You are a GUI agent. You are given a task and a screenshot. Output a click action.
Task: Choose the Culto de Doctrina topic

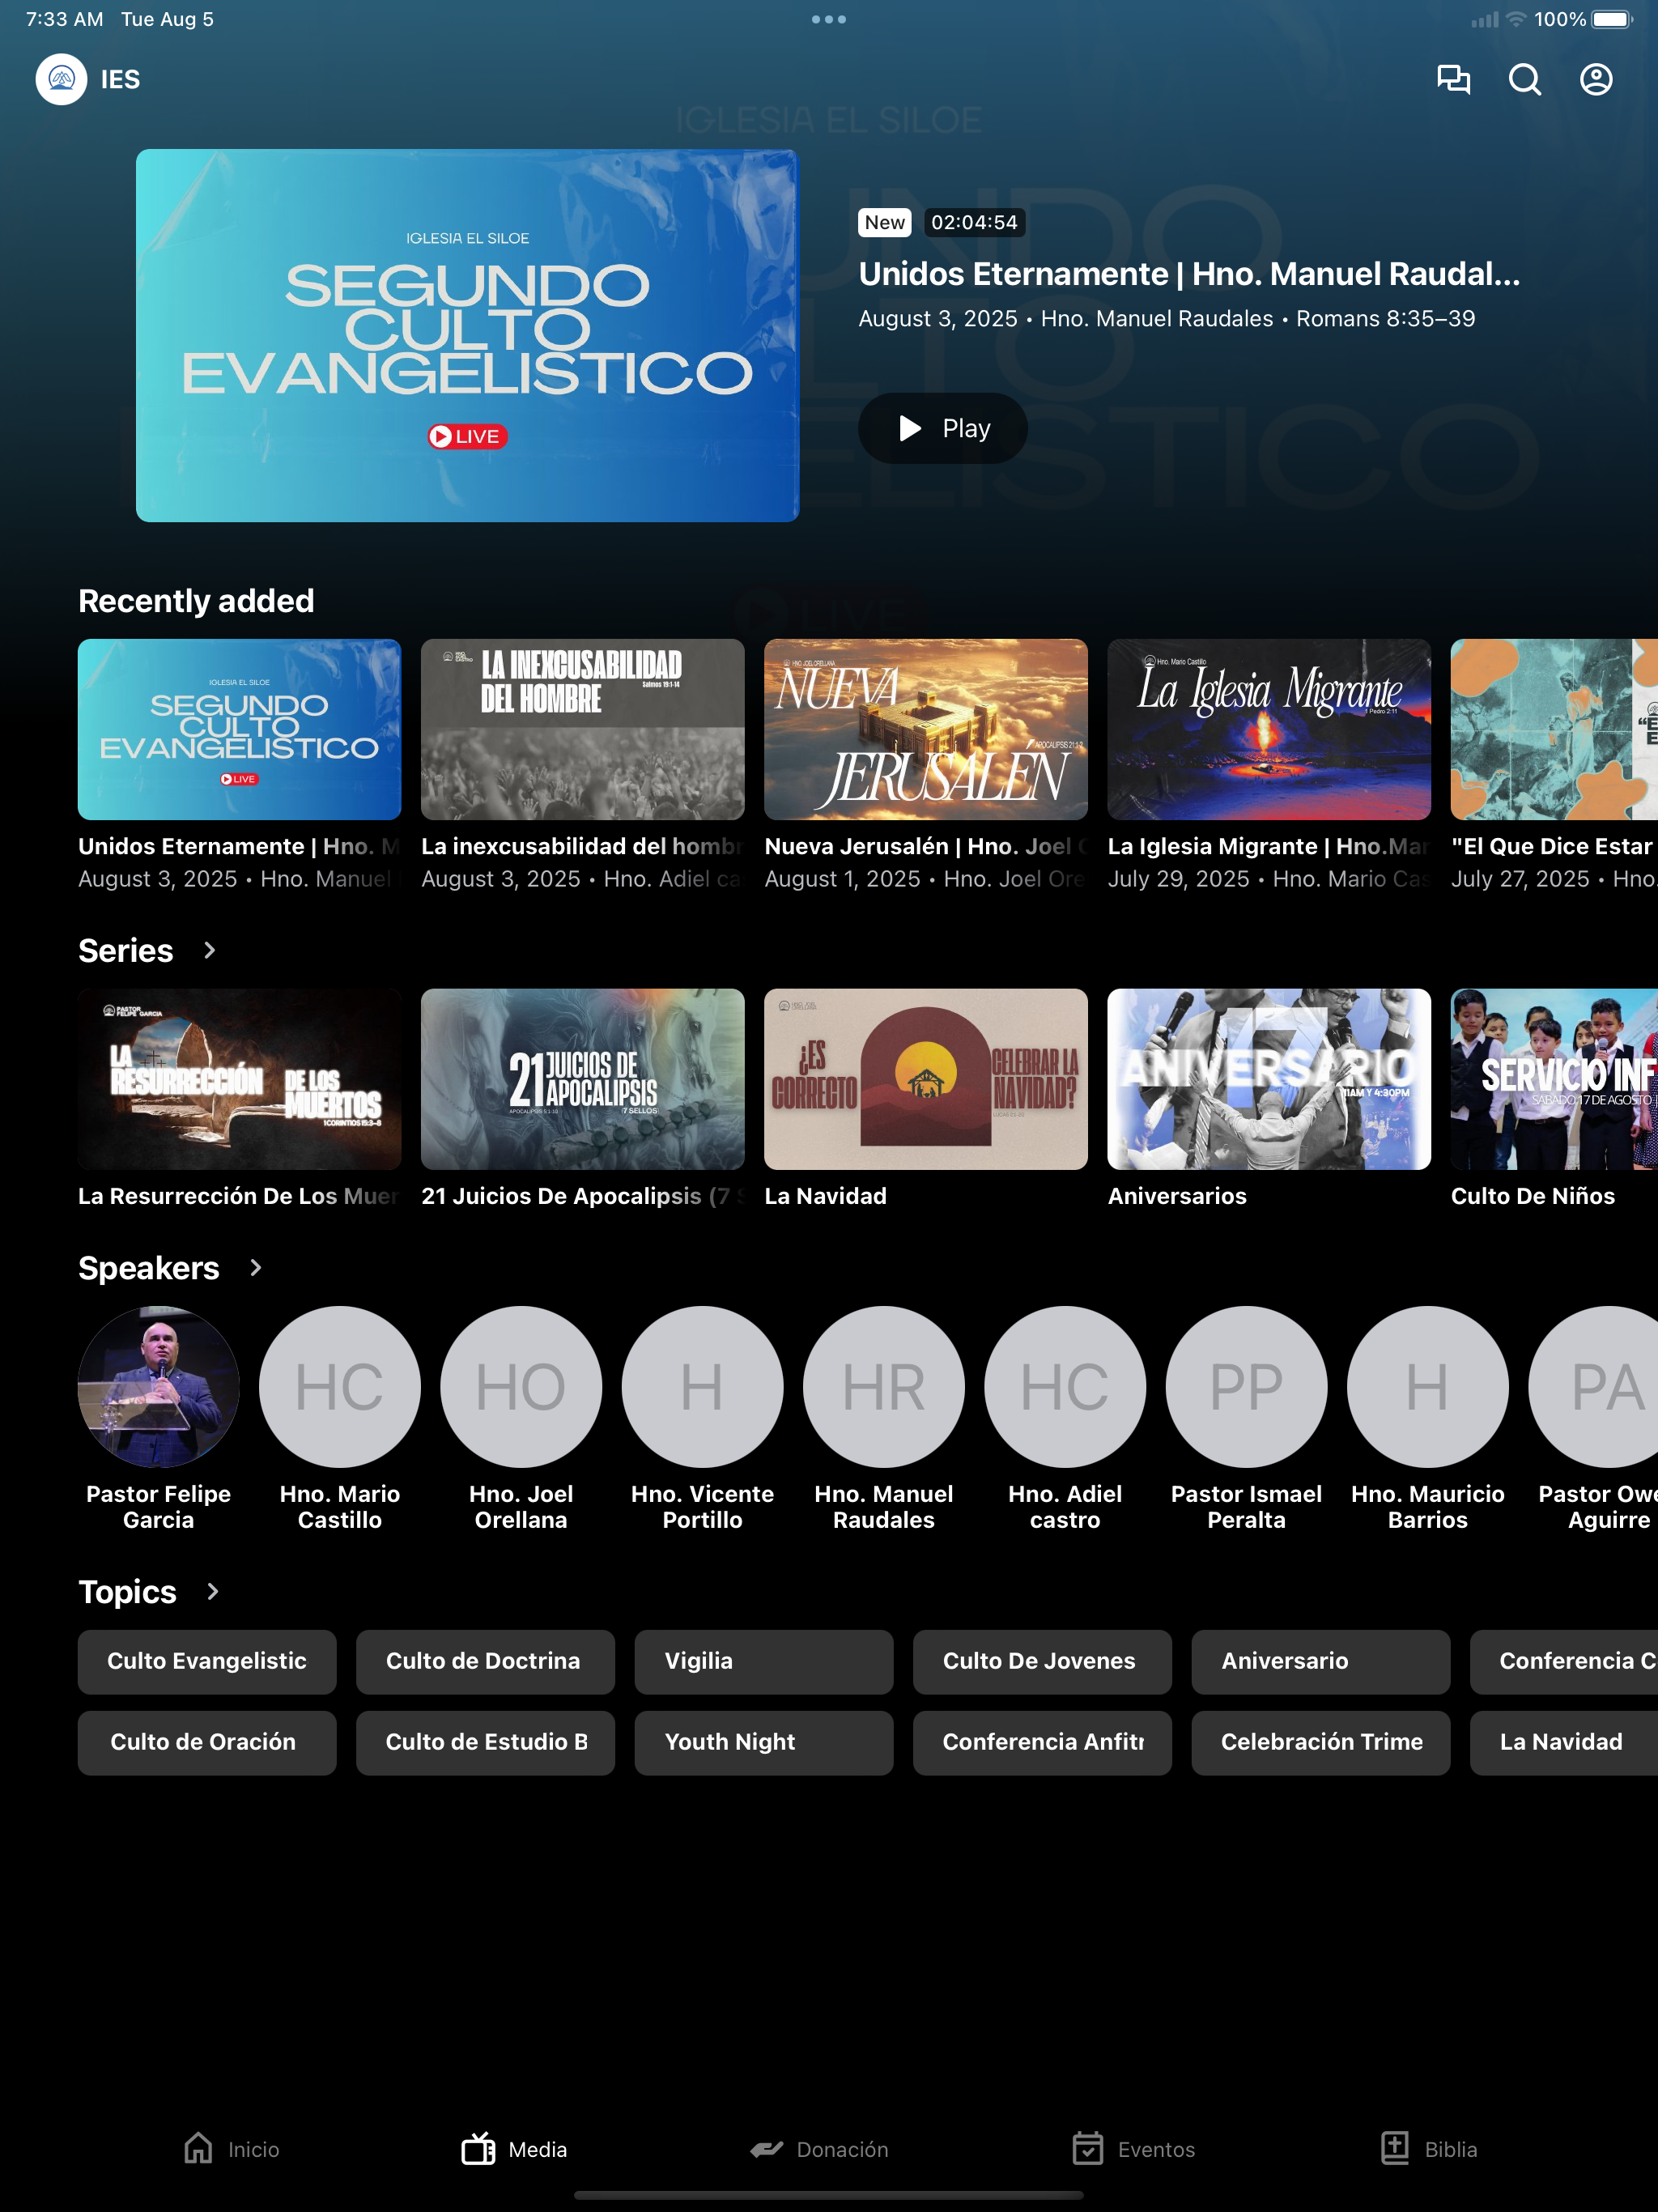click(x=485, y=1661)
